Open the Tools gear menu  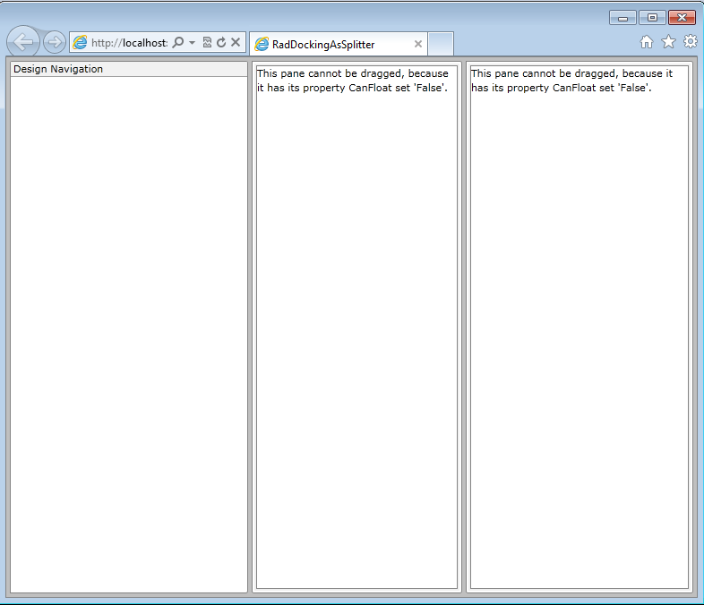tap(691, 42)
